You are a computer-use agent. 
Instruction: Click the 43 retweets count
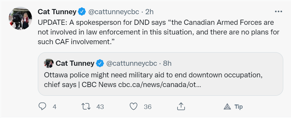pyautogui.click(x=100, y=107)
